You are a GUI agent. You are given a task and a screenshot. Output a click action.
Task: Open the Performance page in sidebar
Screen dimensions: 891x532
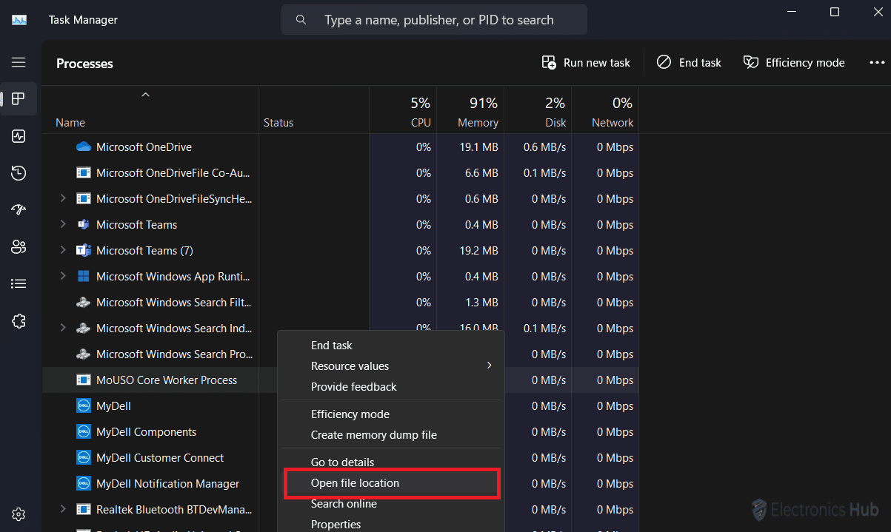click(19, 136)
